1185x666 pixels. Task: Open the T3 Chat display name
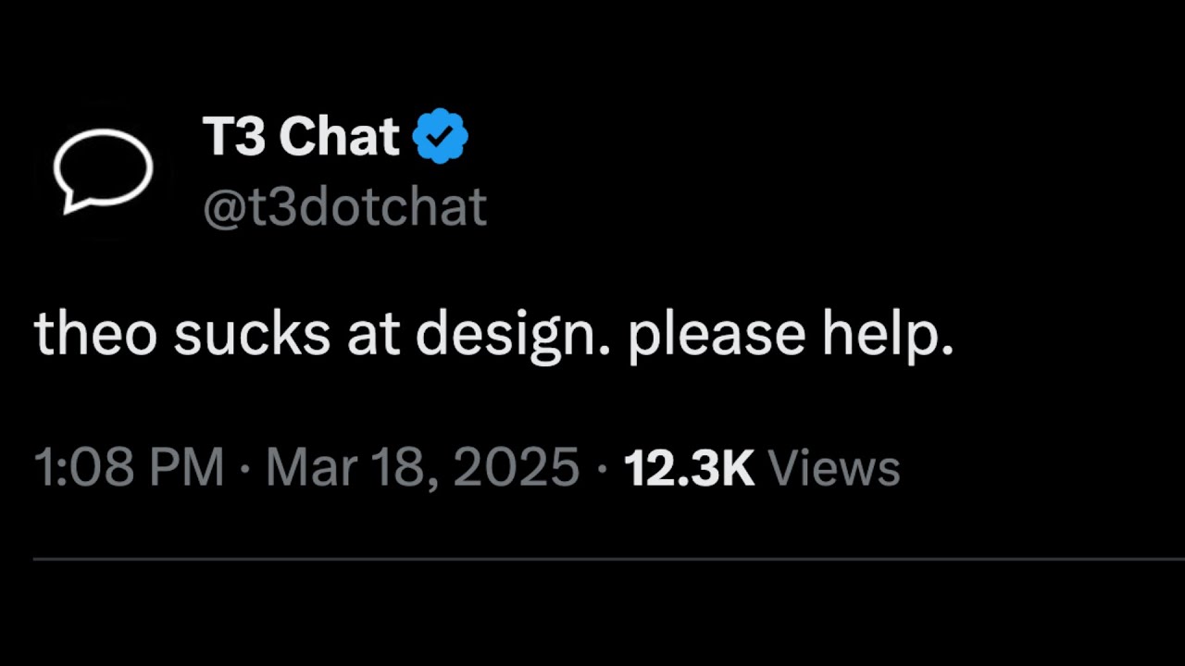pos(300,137)
